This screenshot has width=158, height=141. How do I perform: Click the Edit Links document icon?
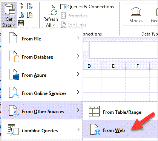click(63, 25)
